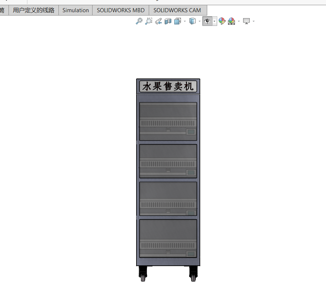Open the SOLIDWORKS CAM tab
This screenshot has height=299, width=326.
177,10
